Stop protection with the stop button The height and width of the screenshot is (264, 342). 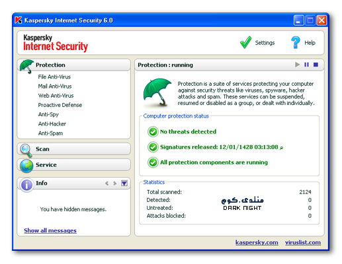point(316,65)
